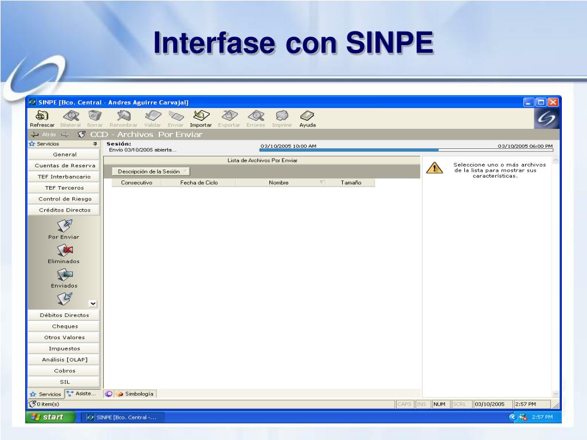Click the warning triangle icon in details panel
The height and width of the screenshot is (440, 587).
tap(435, 168)
